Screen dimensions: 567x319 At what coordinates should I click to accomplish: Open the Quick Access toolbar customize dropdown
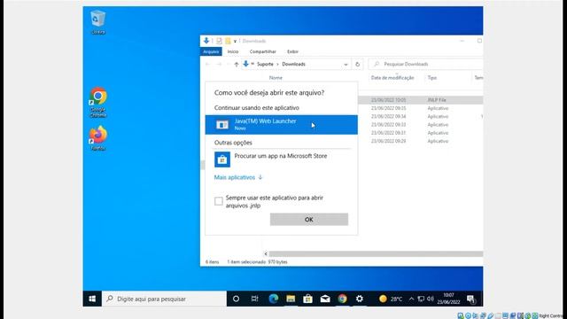[235, 42]
